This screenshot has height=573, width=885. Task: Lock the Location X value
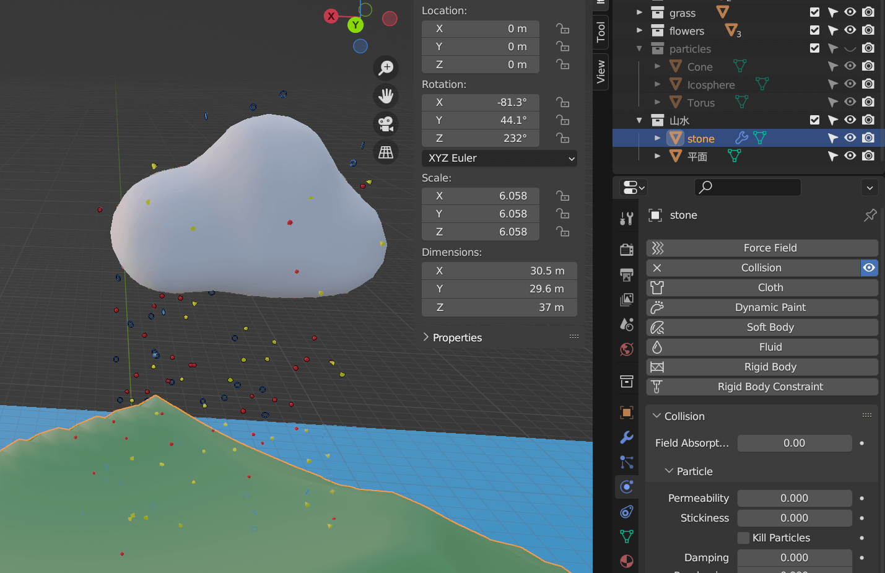(562, 28)
